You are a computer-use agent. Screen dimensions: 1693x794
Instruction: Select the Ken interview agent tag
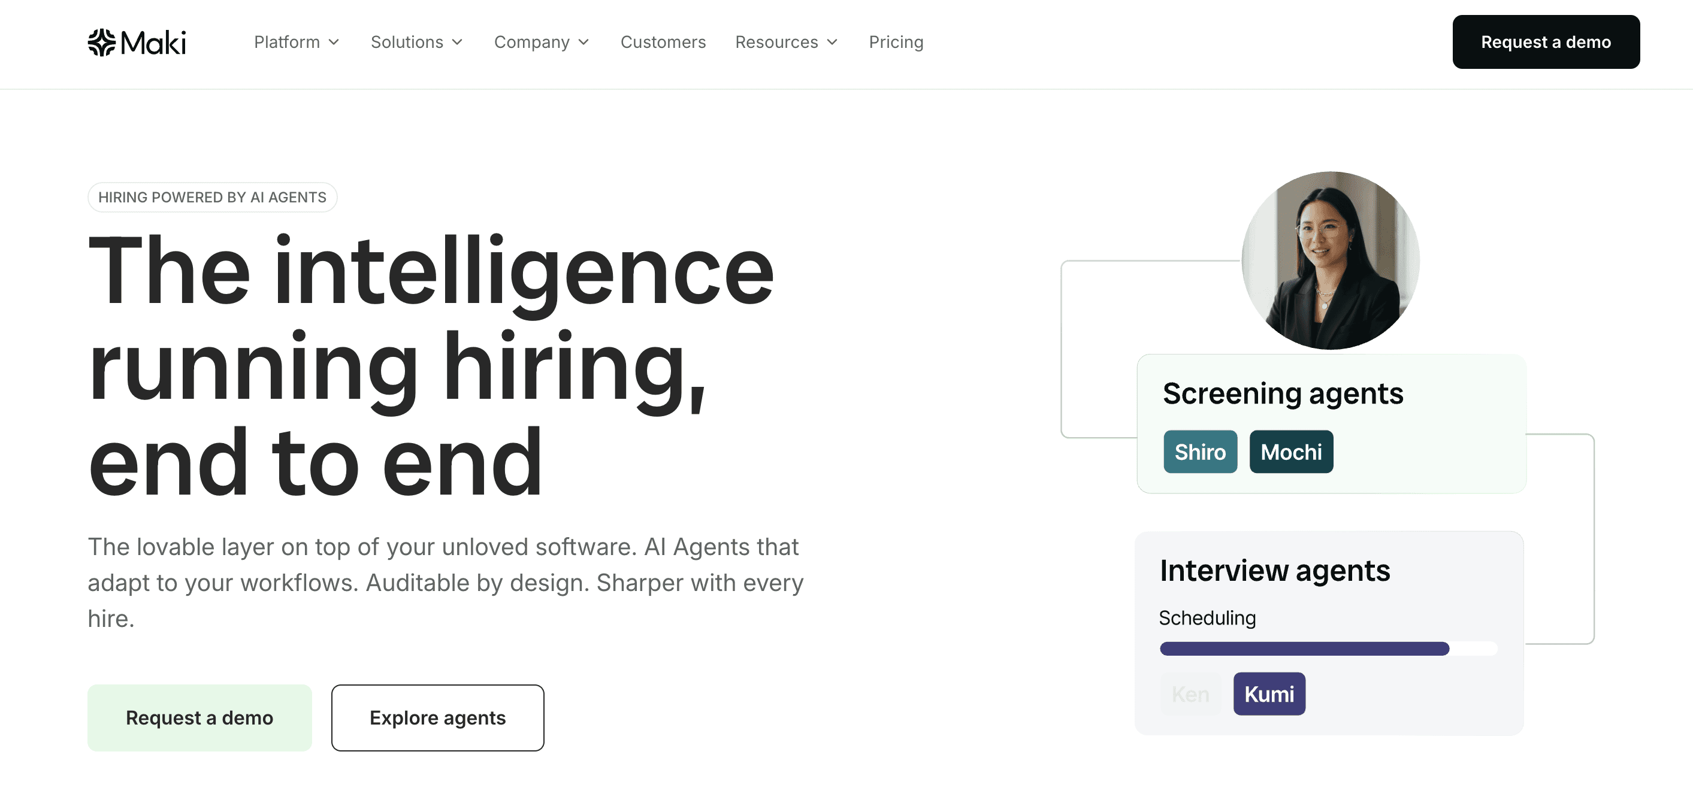tap(1190, 693)
